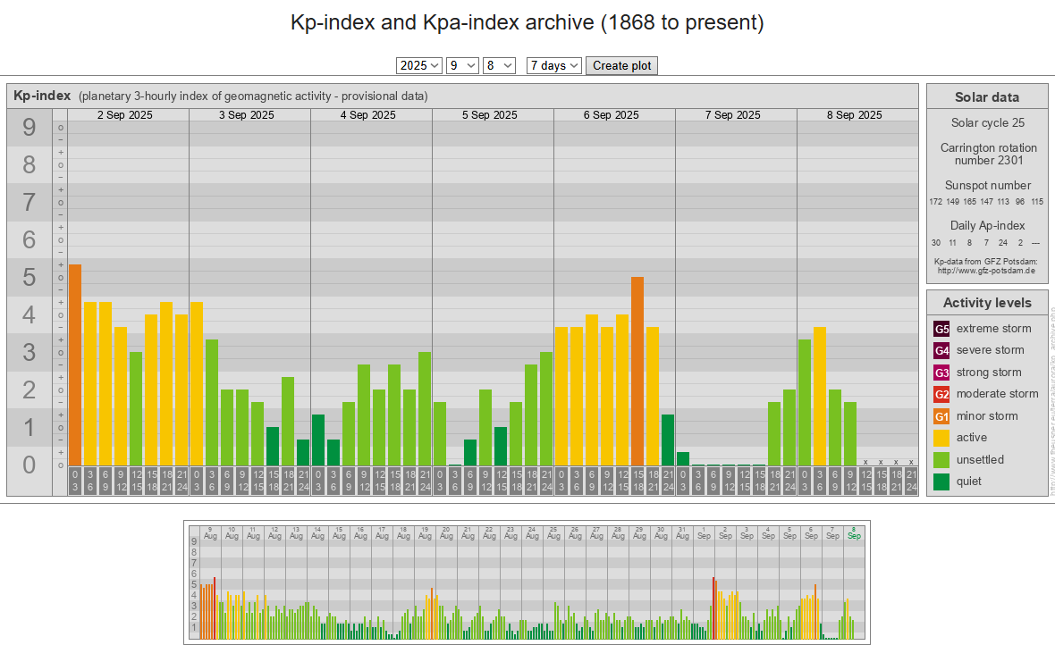Expand the 7 days range dropdown
This screenshot has height=645, width=1055.
pos(553,65)
